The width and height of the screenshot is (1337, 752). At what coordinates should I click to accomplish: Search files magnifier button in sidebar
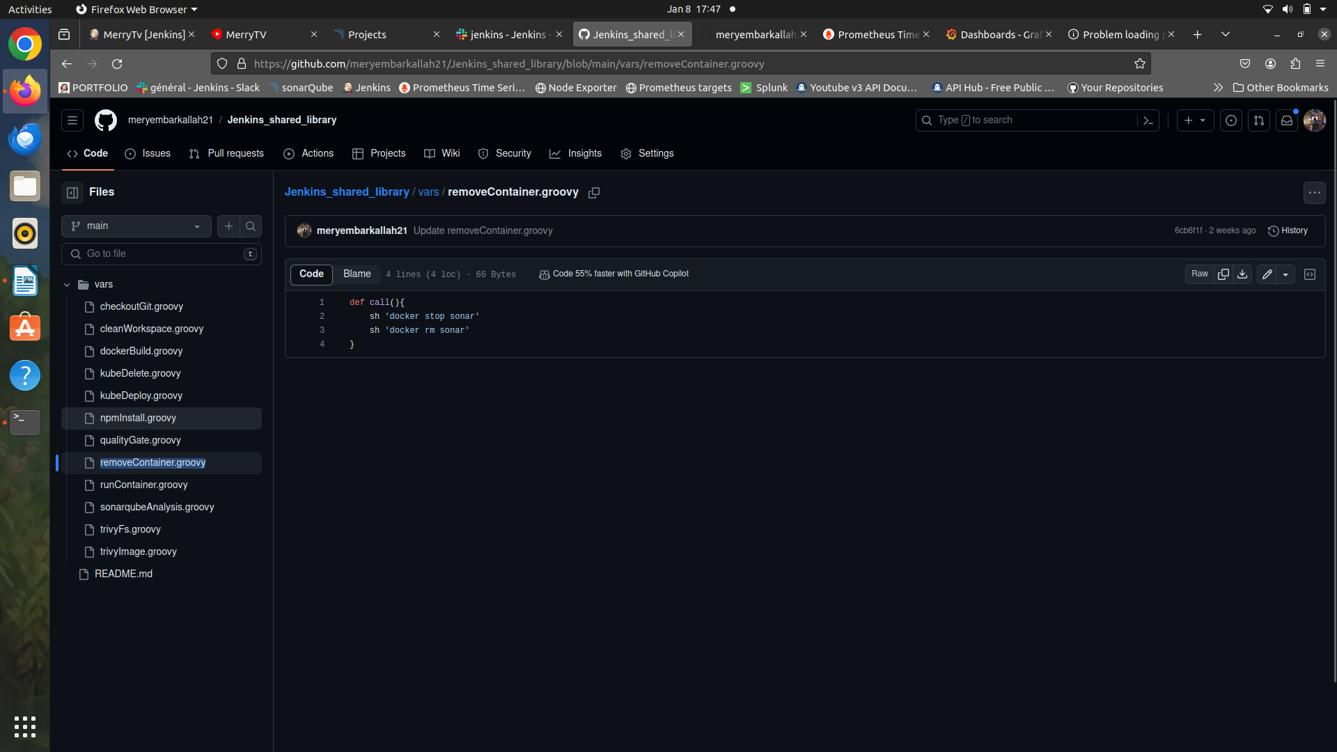(x=251, y=226)
